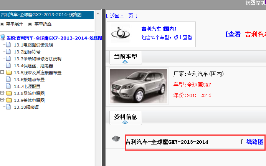The width and height of the screenshot is (266, 166).
Task: Click the gray chip icon beside 吉利汽车-全球鹰GX7-2013-2014
Action: (116, 139)
